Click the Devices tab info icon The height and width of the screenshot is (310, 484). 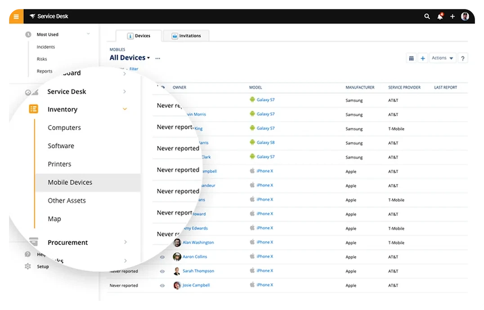click(130, 36)
